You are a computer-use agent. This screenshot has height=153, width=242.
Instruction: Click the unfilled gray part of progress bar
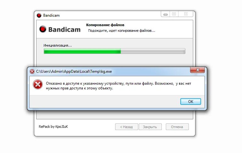pos(153,51)
